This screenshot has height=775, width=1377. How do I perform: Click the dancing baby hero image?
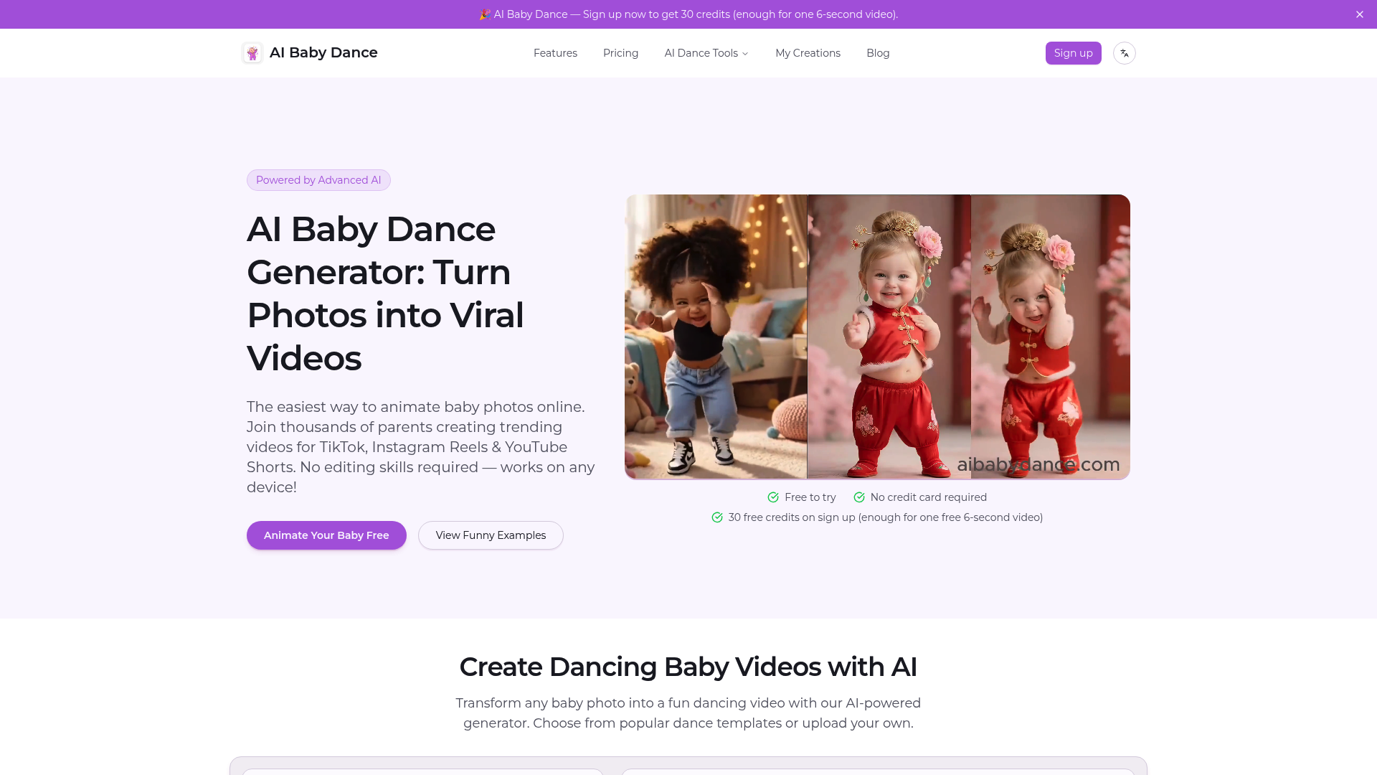pos(877,336)
